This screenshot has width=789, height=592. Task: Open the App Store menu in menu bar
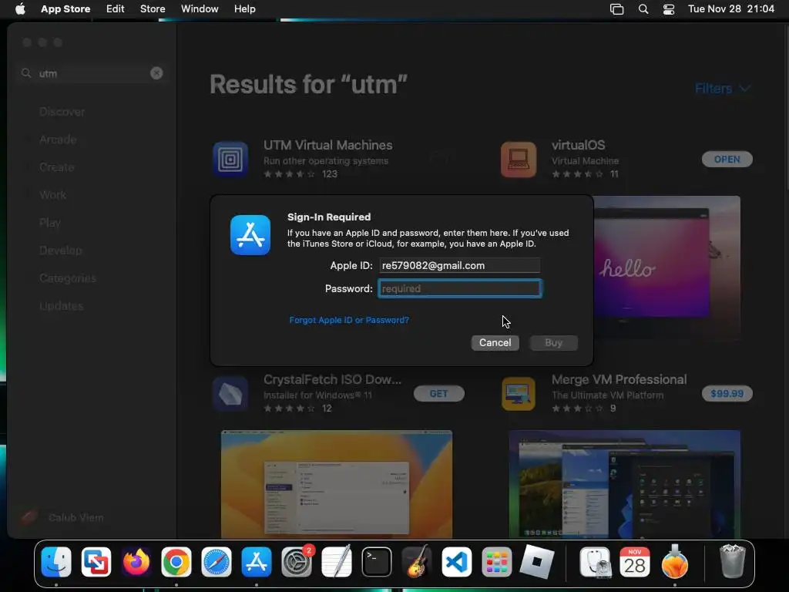click(x=65, y=8)
